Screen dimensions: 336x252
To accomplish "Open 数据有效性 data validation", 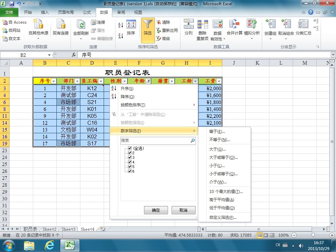I will 218,30.
